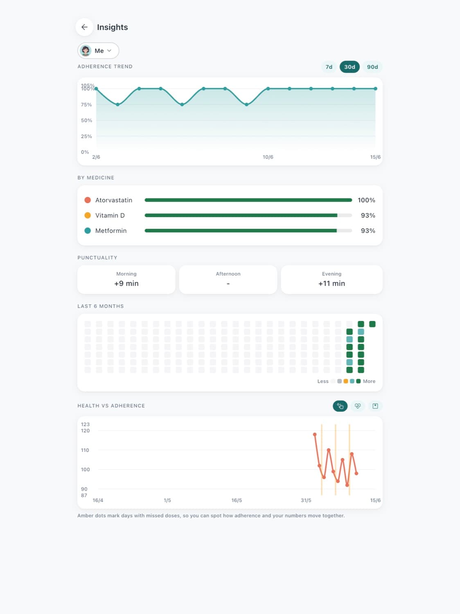Go back using the arrow icon
Image resolution: width=460 pixels, height=614 pixels.
click(x=84, y=27)
